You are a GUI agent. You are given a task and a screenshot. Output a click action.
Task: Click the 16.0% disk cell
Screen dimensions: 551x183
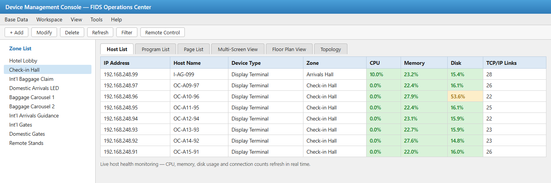coord(465,152)
